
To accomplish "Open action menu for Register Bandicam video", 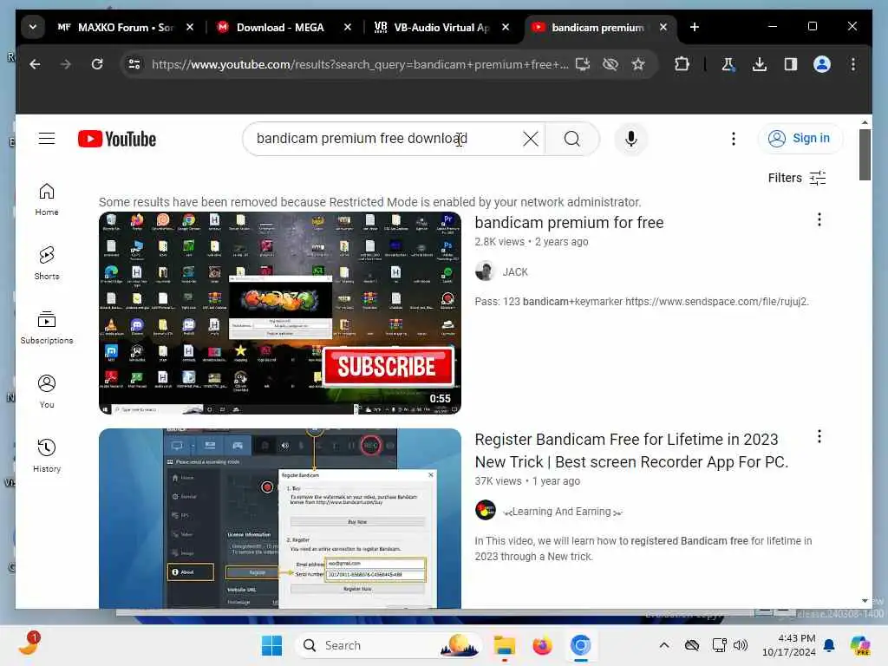I will click(x=819, y=437).
